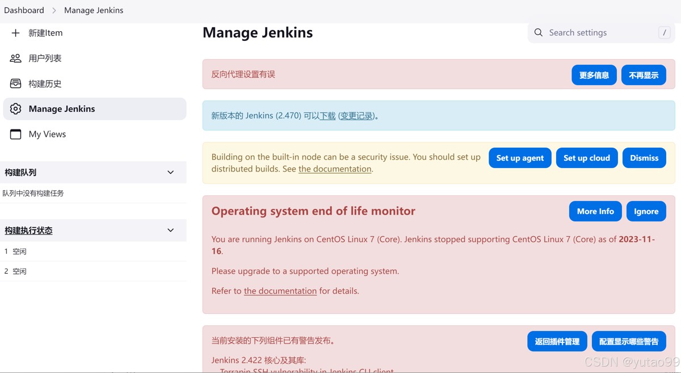Click the window icon beside My Views

click(x=16, y=134)
